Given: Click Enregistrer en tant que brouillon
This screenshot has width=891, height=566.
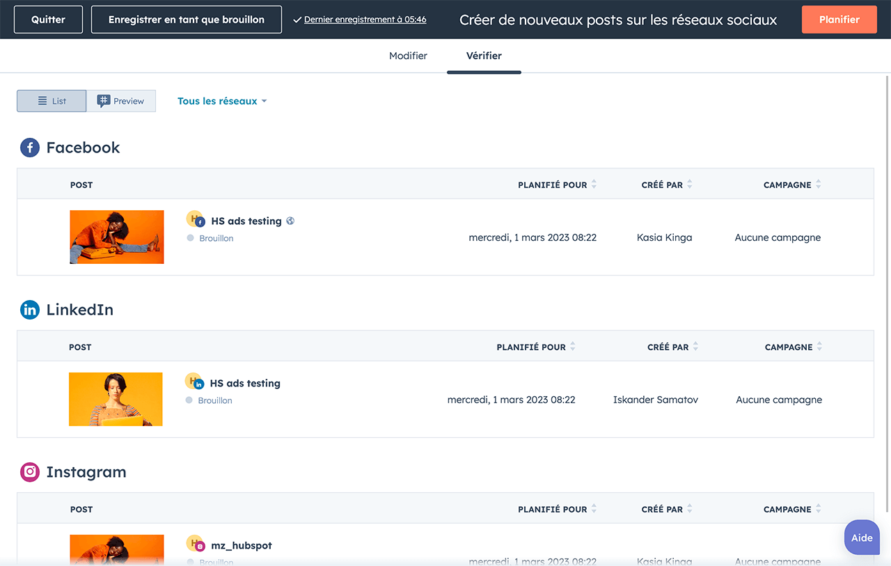Looking at the screenshot, I should 186,19.
